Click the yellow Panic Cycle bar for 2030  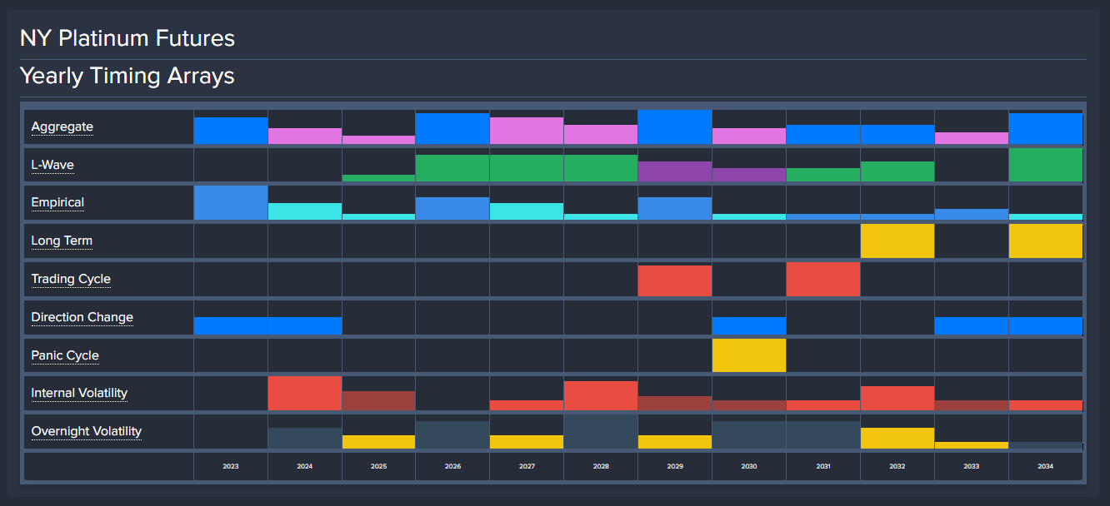click(x=748, y=355)
